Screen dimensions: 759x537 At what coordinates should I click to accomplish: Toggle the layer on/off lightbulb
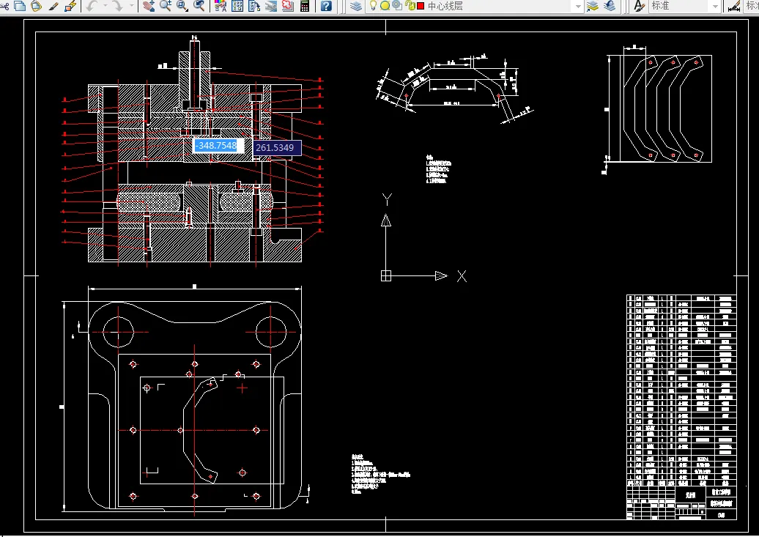coord(373,6)
